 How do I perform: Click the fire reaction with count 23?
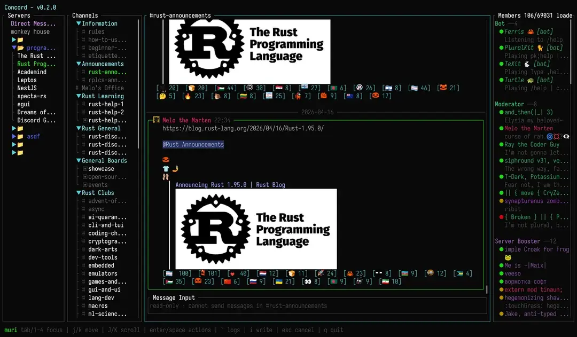coord(193,96)
